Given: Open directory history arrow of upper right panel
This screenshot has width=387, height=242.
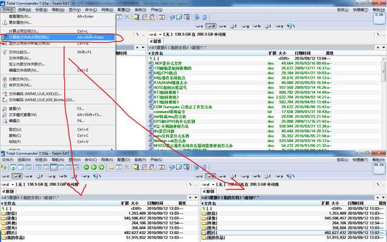Looking at the screenshot, I should click(383, 47).
